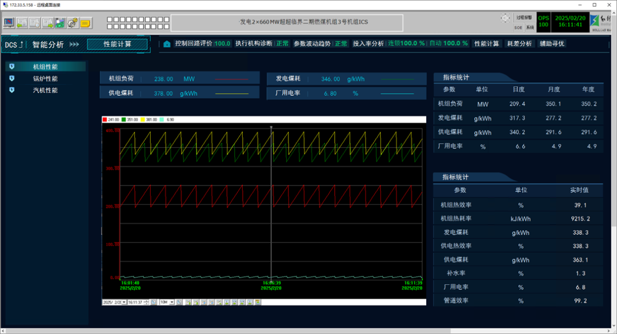Image resolution: width=617 pixels, height=334 pixels.
Task: Open the chart date dropdown
Action: tap(123, 302)
